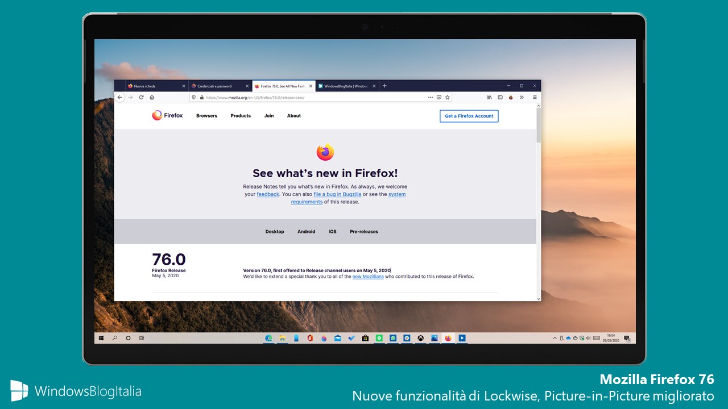Screen dimensions: 728x409
Task: Open a new tab with the plus
Action: [x=384, y=86]
